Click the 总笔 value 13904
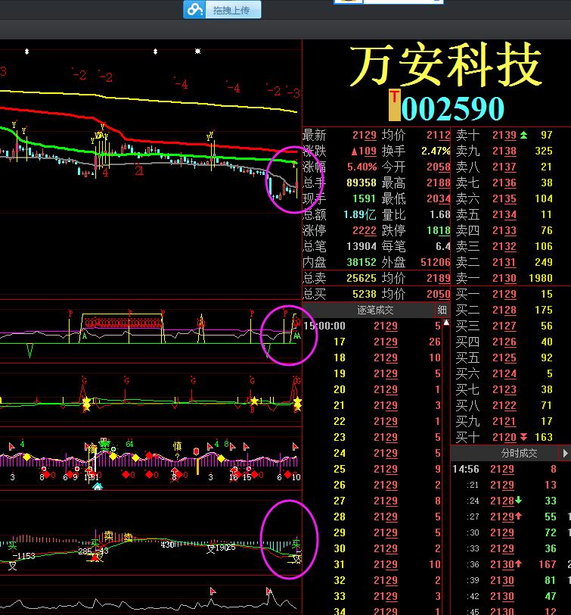This screenshot has width=571, height=615. pos(361,246)
